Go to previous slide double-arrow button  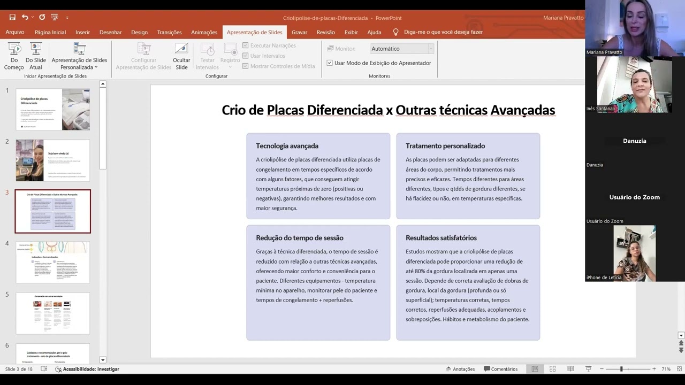pos(681,343)
